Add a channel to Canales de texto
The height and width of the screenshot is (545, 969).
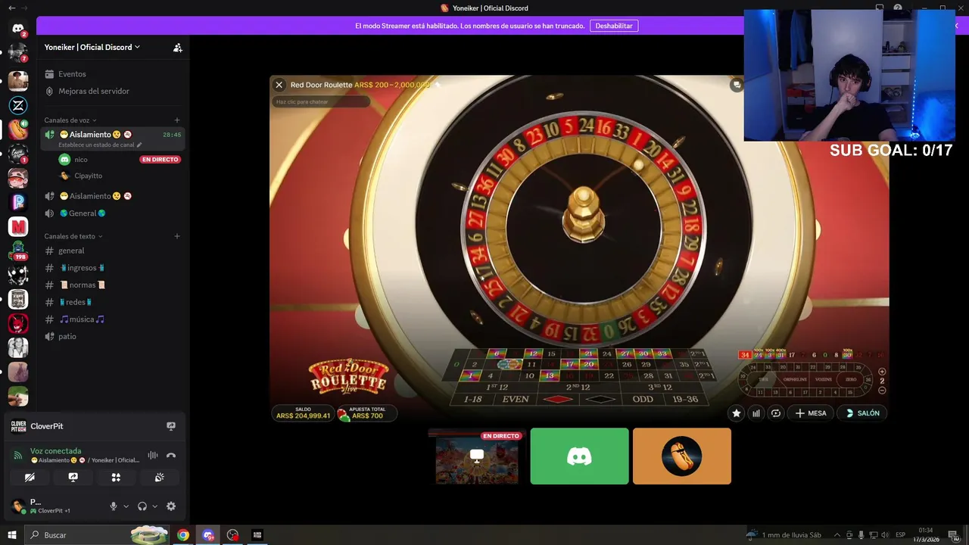pos(177,236)
